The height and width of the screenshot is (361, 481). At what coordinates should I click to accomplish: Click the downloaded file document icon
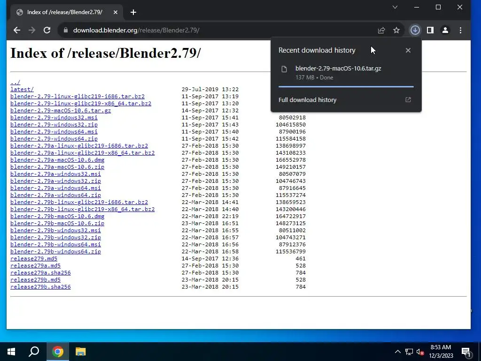284,69
